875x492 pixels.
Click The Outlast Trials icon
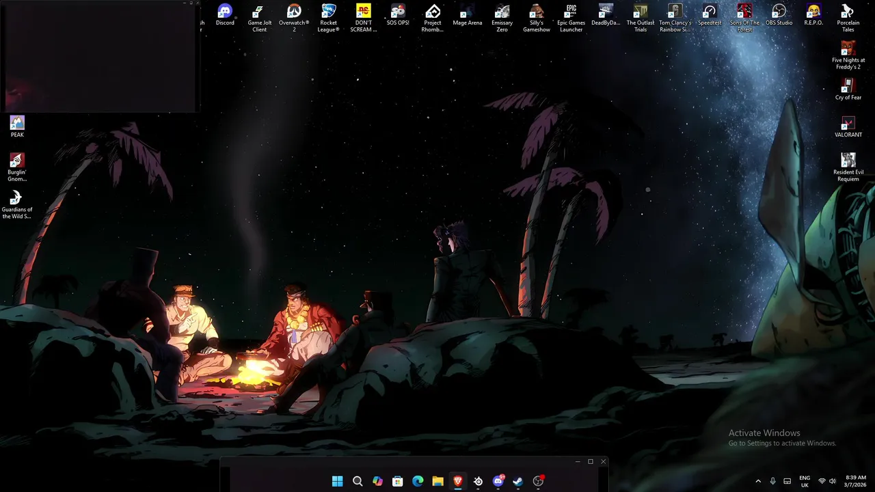click(641, 18)
